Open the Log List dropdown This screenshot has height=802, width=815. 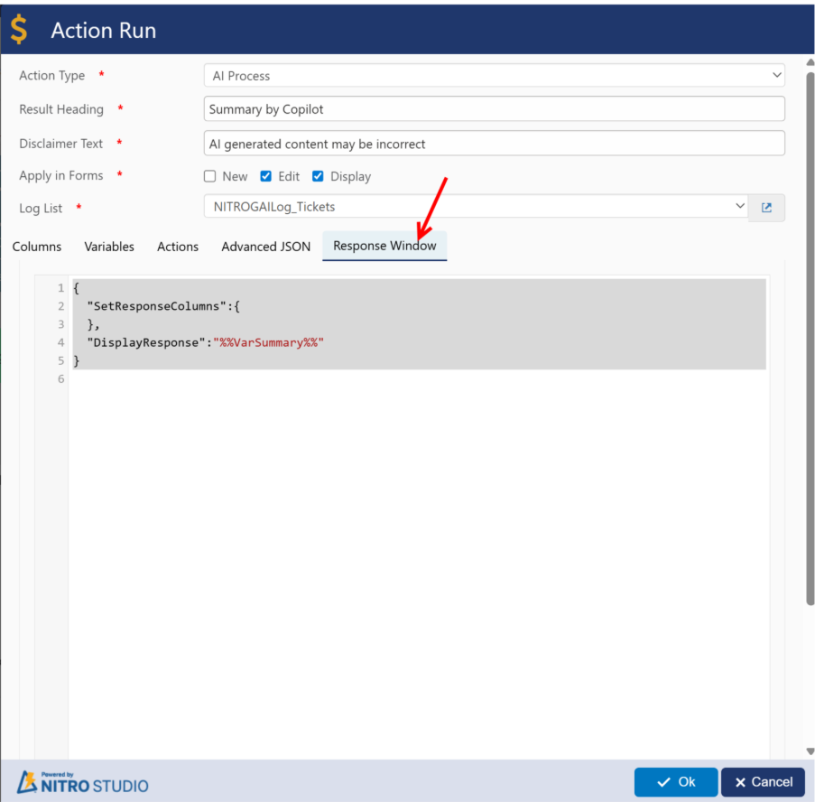pos(476,207)
